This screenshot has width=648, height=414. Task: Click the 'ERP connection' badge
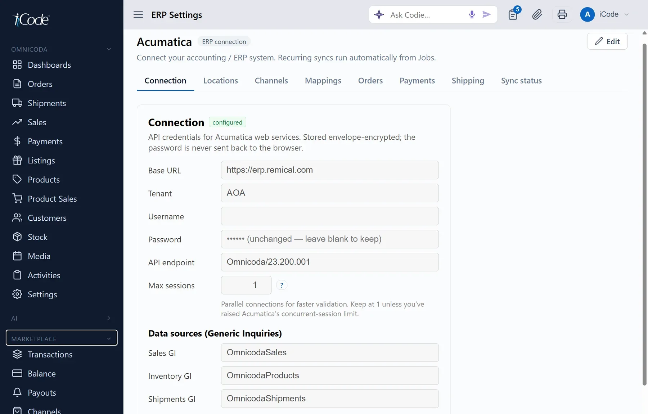point(224,42)
